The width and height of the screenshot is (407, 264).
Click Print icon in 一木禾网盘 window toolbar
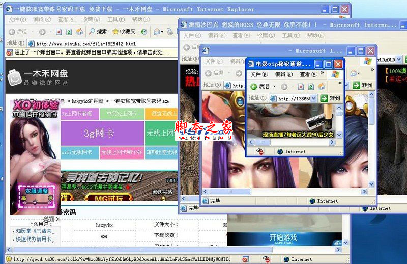click(170, 32)
